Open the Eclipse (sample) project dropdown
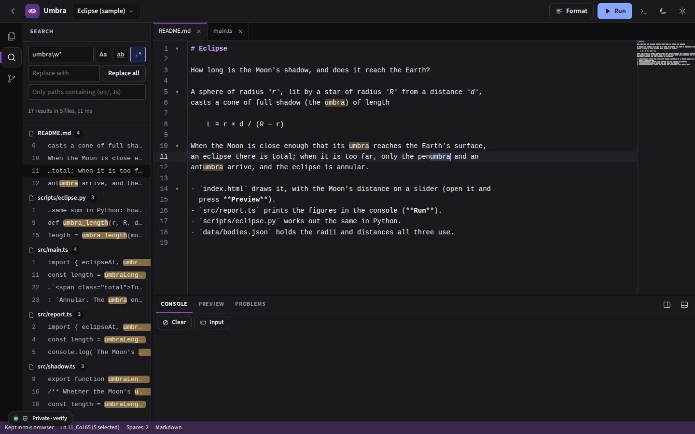 click(x=106, y=11)
